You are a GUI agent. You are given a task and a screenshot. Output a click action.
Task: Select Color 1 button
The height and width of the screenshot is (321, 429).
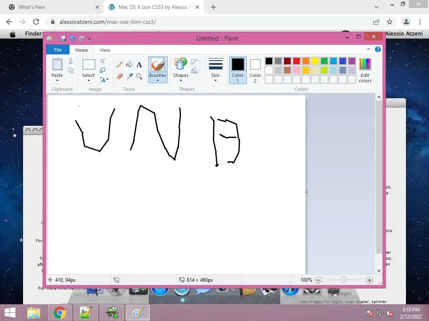[238, 70]
